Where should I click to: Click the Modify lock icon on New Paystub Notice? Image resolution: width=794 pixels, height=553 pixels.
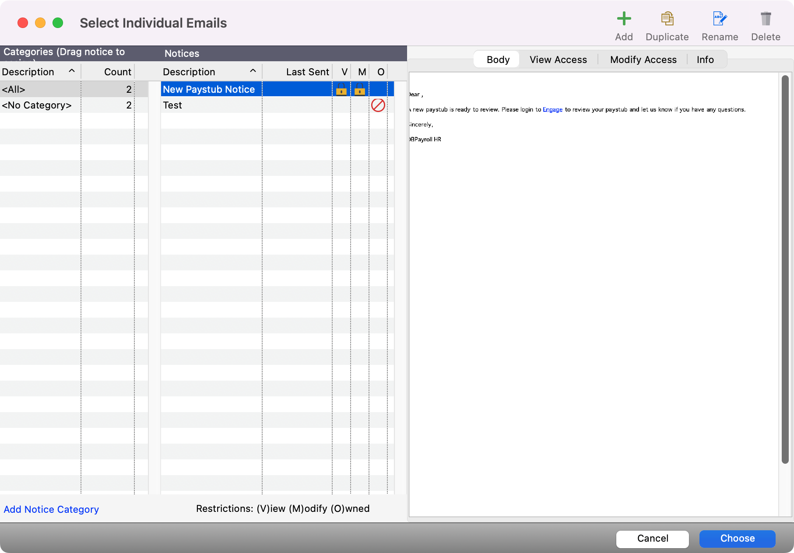pyautogui.click(x=360, y=90)
